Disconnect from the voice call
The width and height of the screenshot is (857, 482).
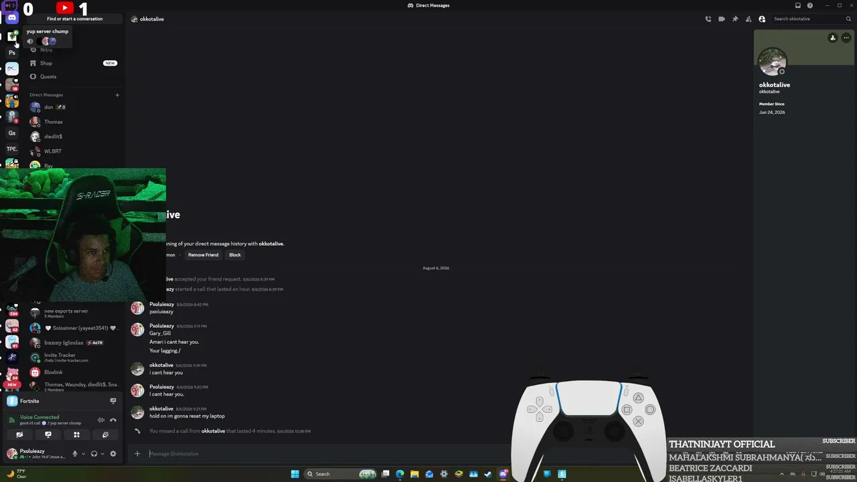click(113, 420)
